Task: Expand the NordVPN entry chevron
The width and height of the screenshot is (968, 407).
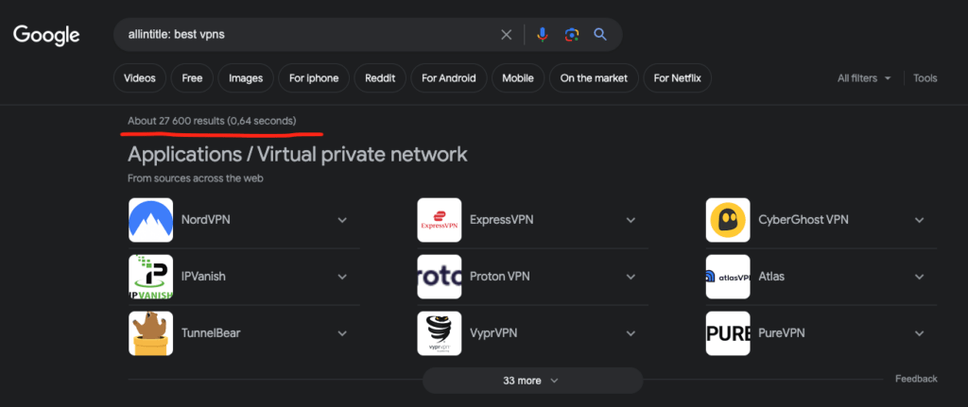Action: (342, 220)
